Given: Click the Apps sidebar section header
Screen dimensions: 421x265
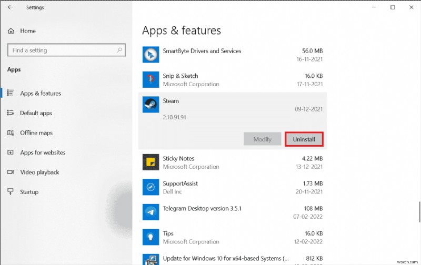Looking at the screenshot, I should pos(14,69).
